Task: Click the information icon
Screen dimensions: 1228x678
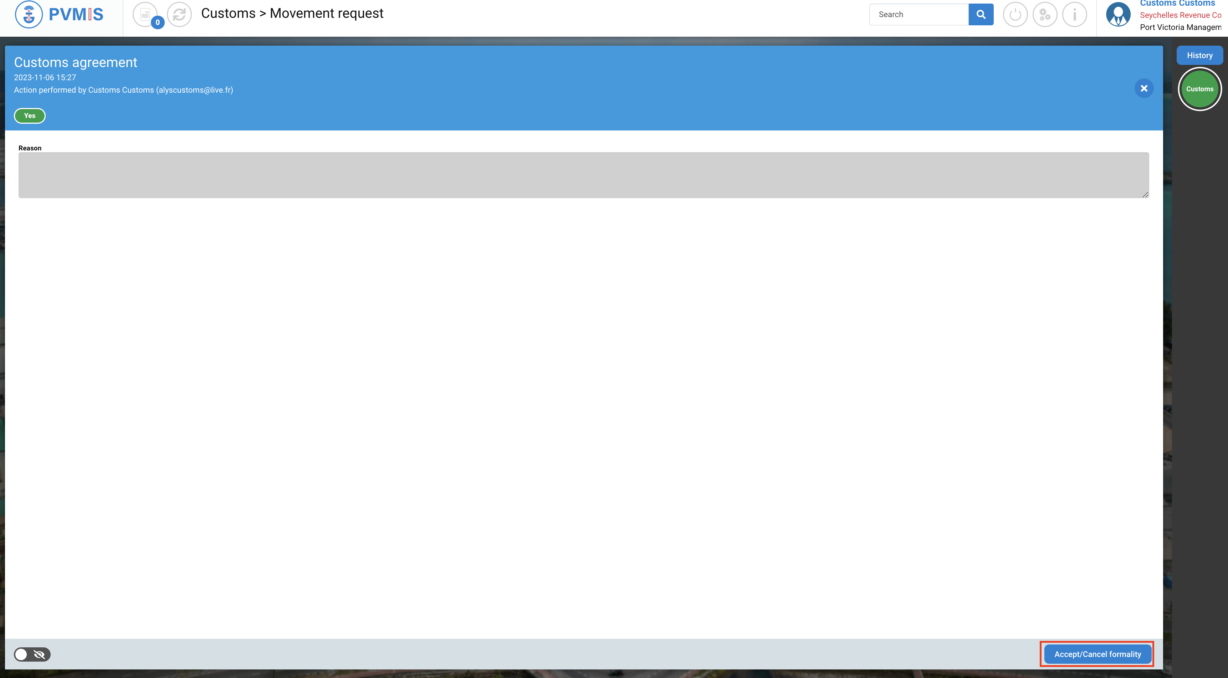Action: coord(1074,14)
